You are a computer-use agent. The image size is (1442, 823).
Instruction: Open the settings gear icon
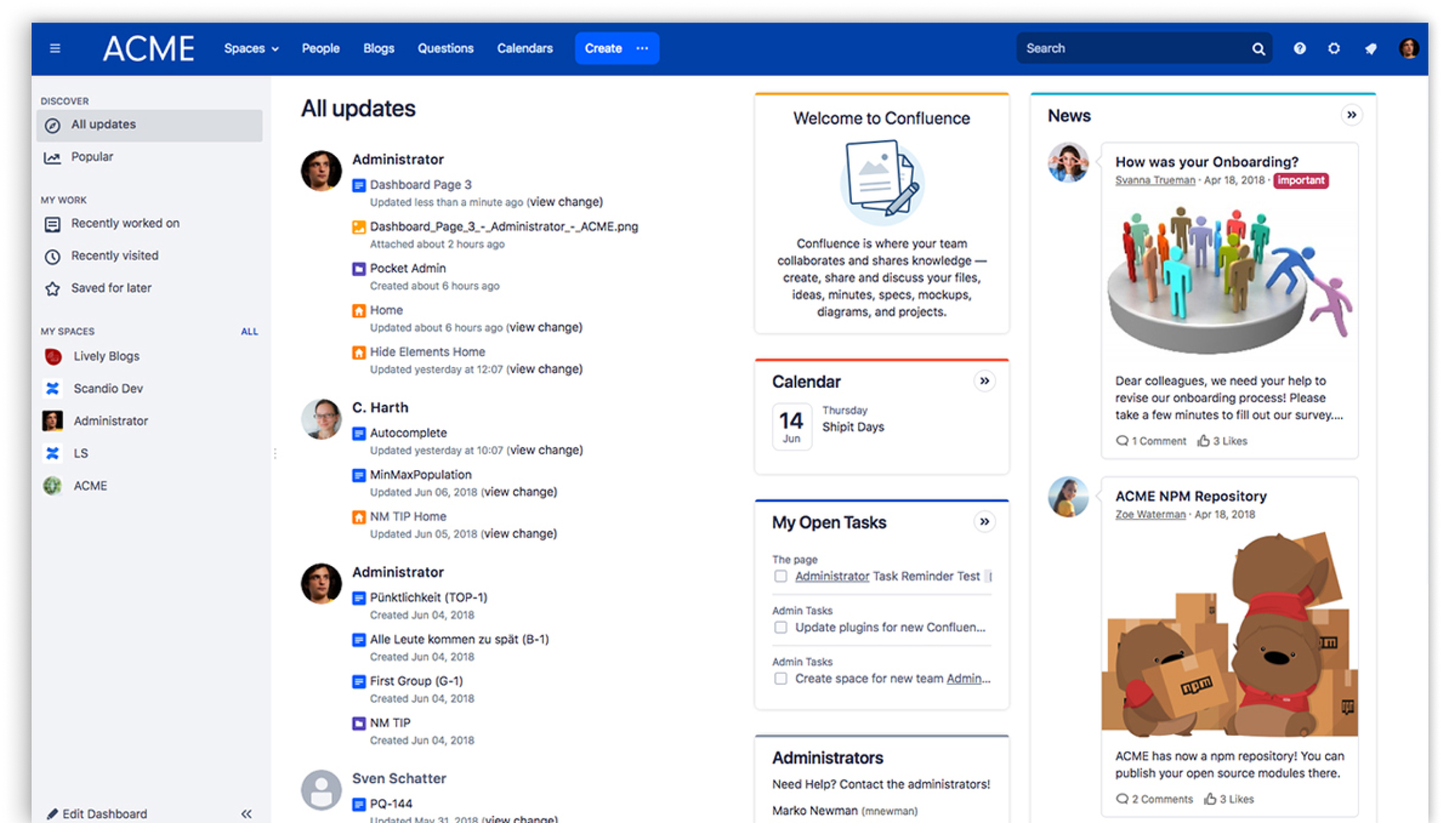[x=1335, y=48]
